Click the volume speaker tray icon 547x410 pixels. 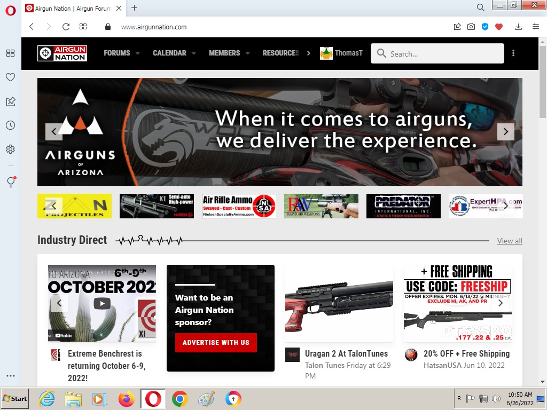pyautogui.click(x=495, y=398)
